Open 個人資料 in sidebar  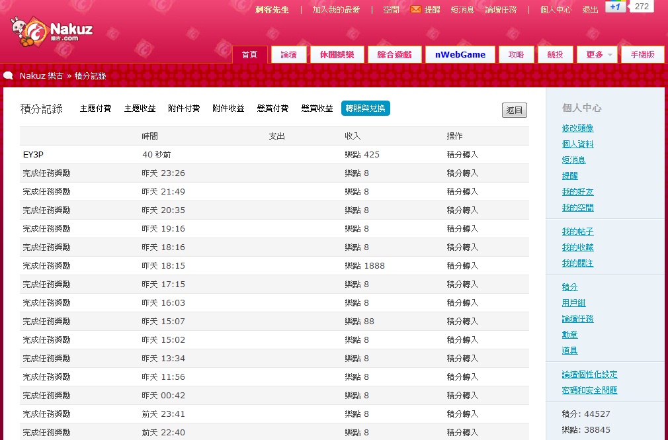tap(577, 144)
